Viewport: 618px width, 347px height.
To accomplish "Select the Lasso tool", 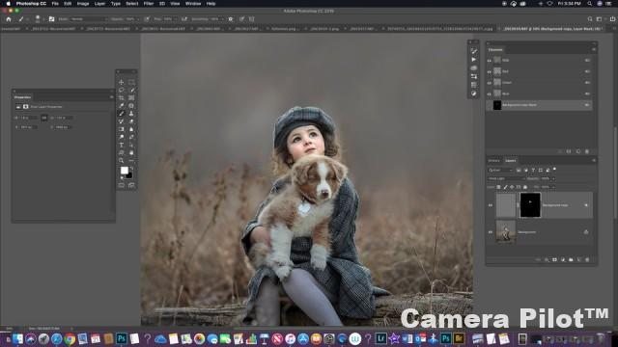I will click(122, 90).
